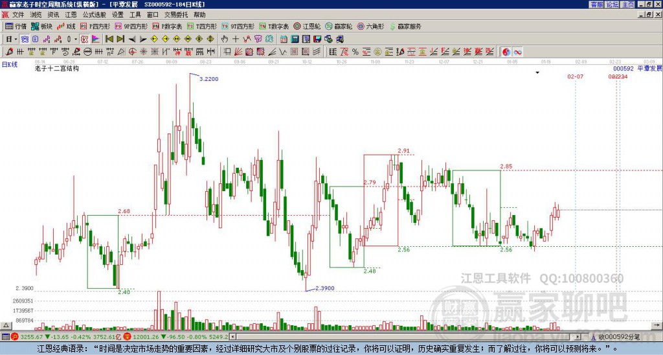Open the 9P四方形 tool
This screenshot has height=355, width=663.
point(131,26)
